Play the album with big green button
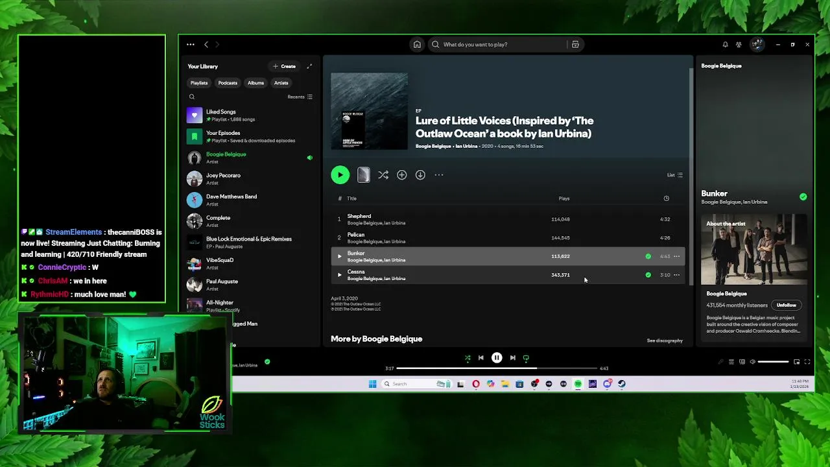Viewport: 830px width, 467px height. (x=340, y=174)
